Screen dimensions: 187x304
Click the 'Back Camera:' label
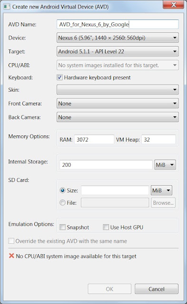24,117
